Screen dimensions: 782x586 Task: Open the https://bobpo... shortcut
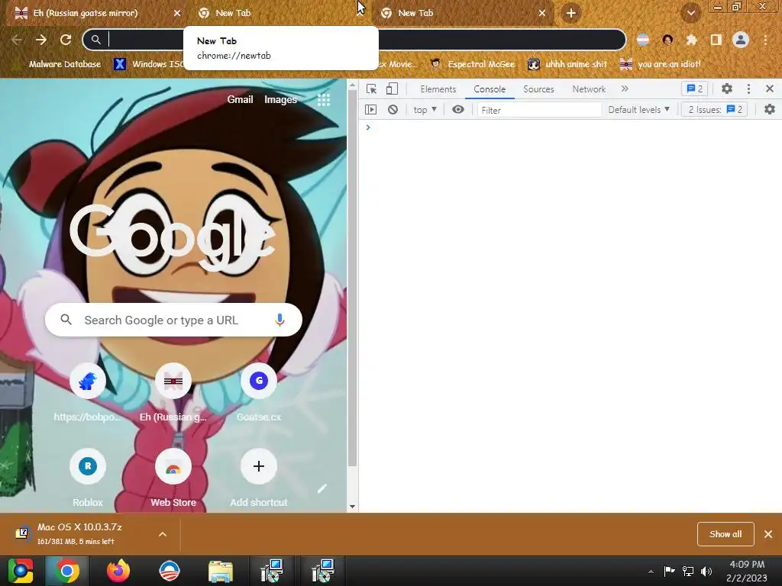coord(87,394)
